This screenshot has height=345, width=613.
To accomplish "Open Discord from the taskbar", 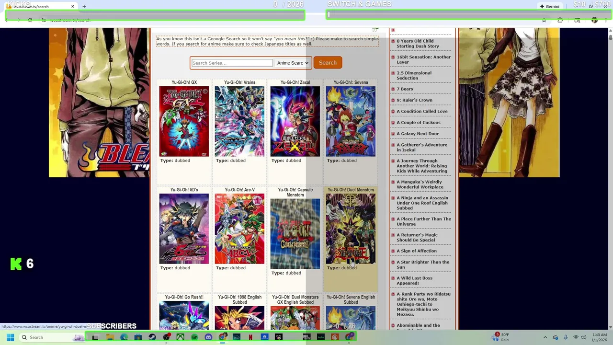I will click(208, 337).
